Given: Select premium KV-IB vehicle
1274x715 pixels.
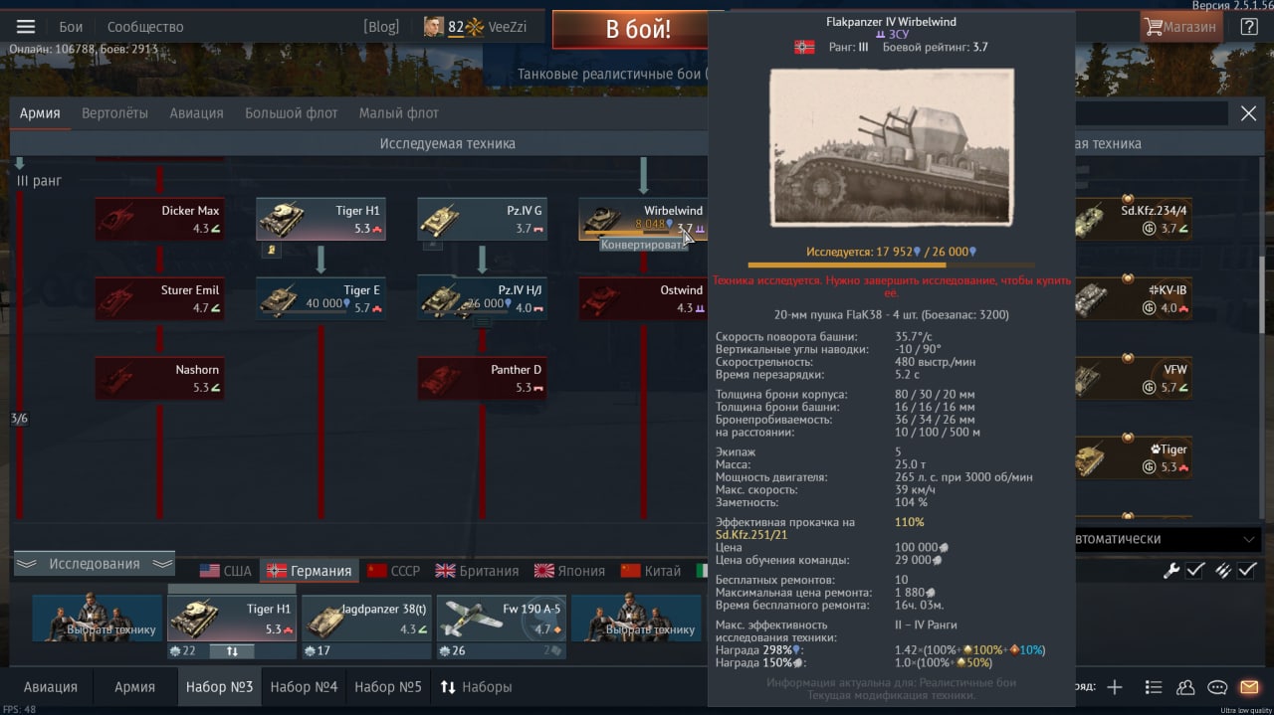Looking at the screenshot, I should point(1133,298).
